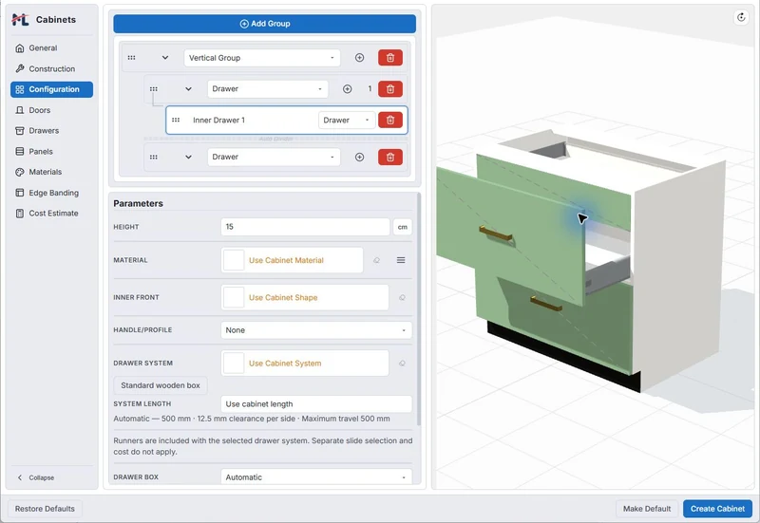Click the System Length input field
The width and height of the screenshot is (760, 523).
(x=316, y=403)
